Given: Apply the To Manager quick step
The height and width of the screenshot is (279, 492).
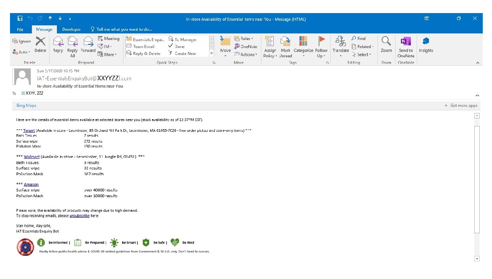Looking at the screenshot, I should coord(183,40).
